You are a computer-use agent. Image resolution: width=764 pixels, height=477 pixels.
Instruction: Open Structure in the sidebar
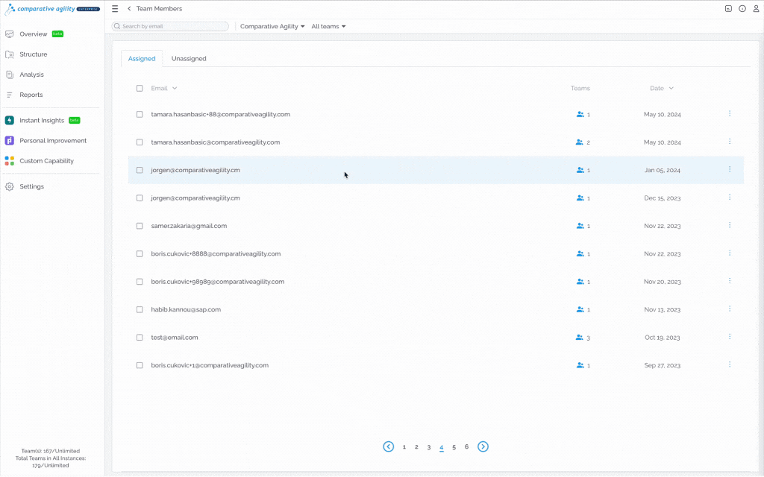(x=33, y=54)
